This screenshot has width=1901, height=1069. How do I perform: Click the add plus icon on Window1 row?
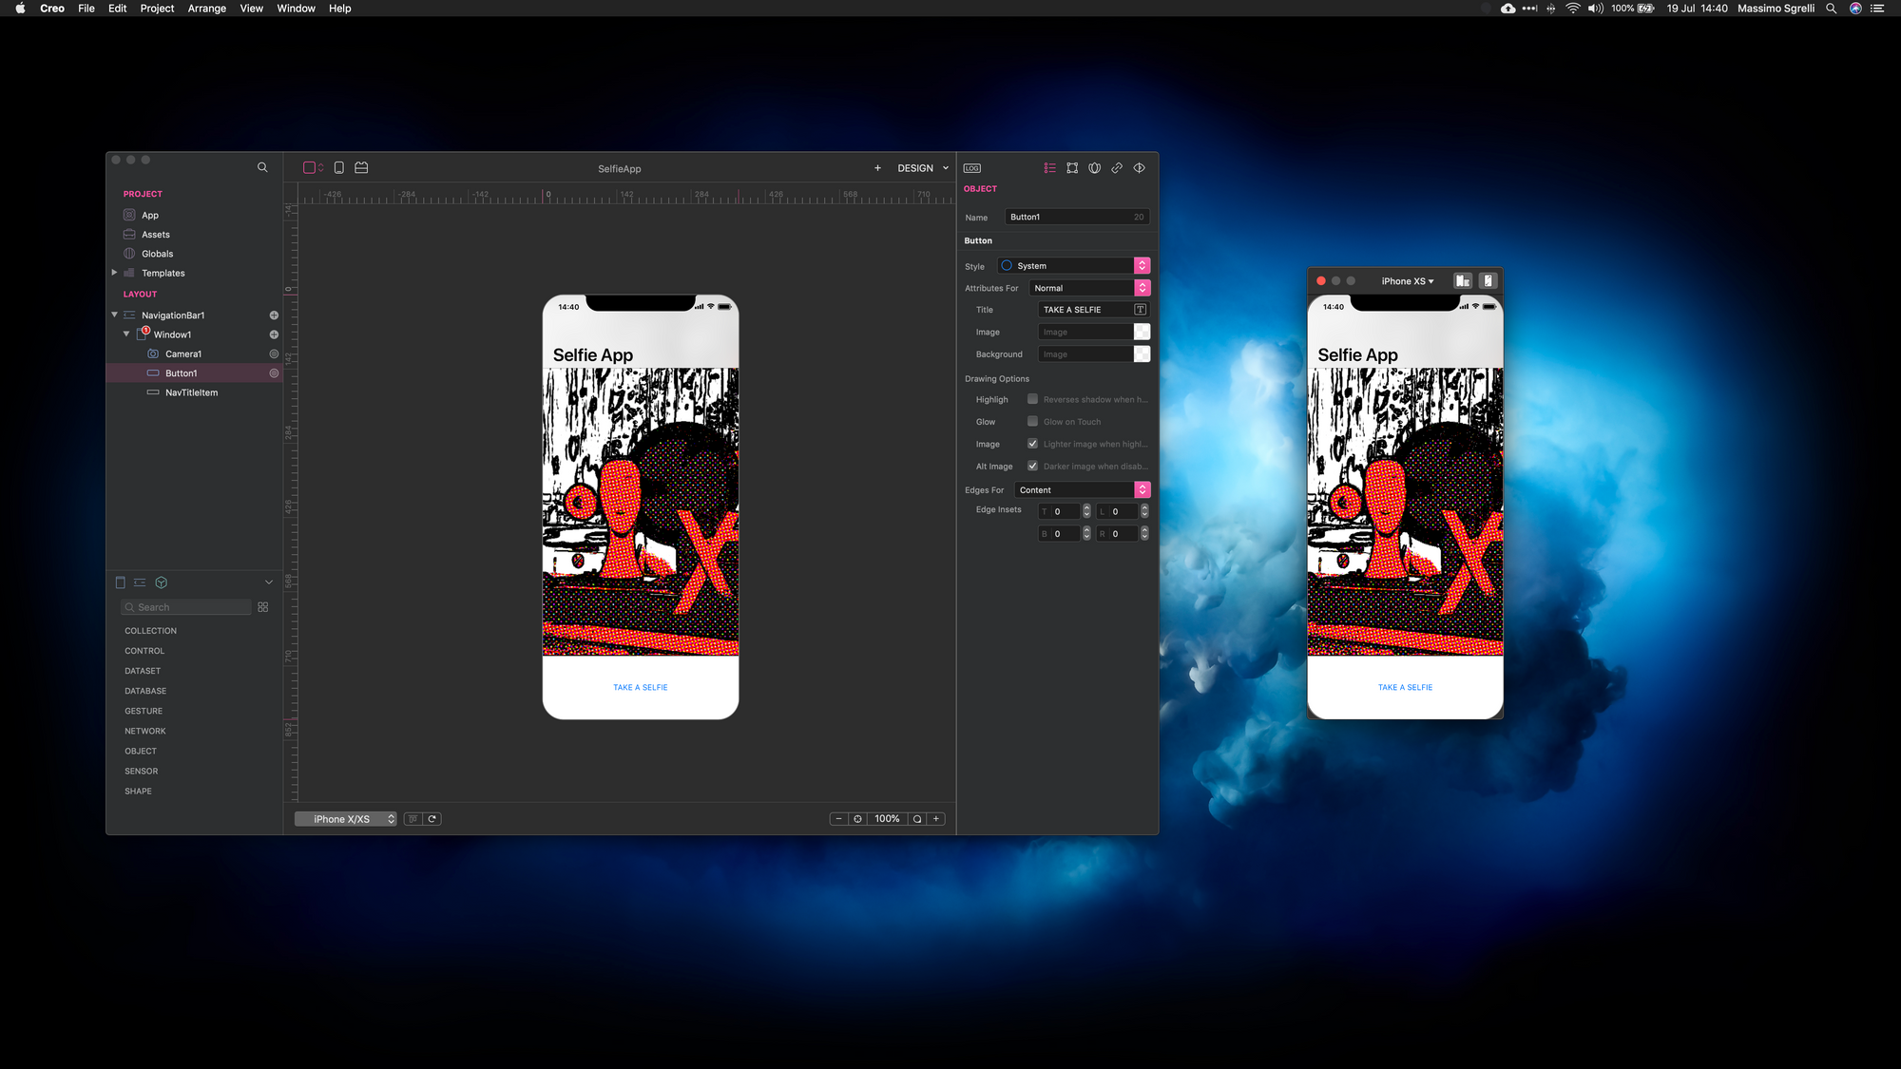pos(274,334)
